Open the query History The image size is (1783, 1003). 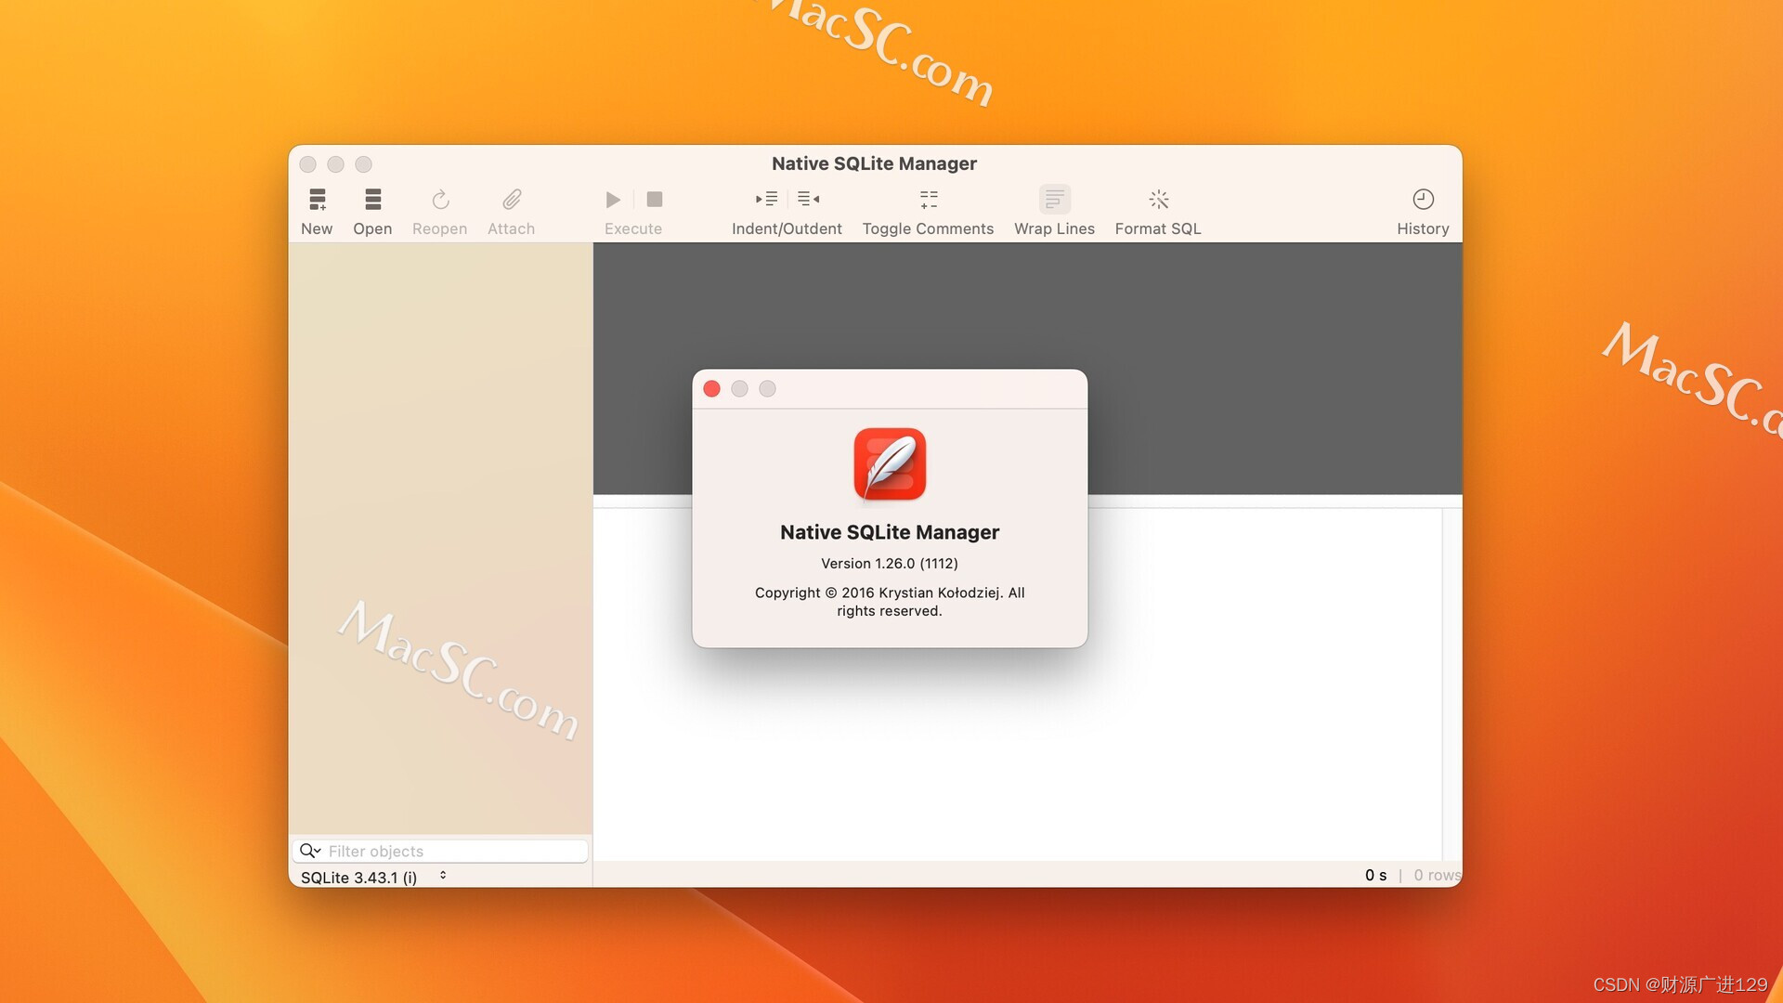coord(1424,199)
